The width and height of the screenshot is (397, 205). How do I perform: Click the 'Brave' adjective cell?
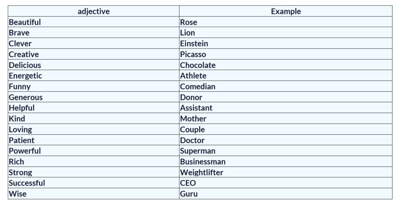tap(19, 33)
